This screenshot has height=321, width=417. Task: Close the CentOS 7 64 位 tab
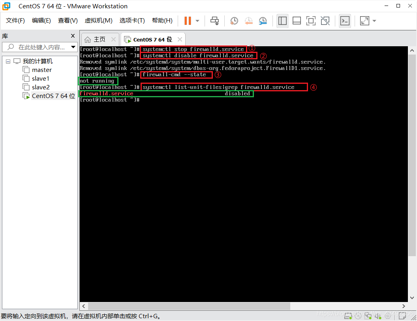(180, 40)
